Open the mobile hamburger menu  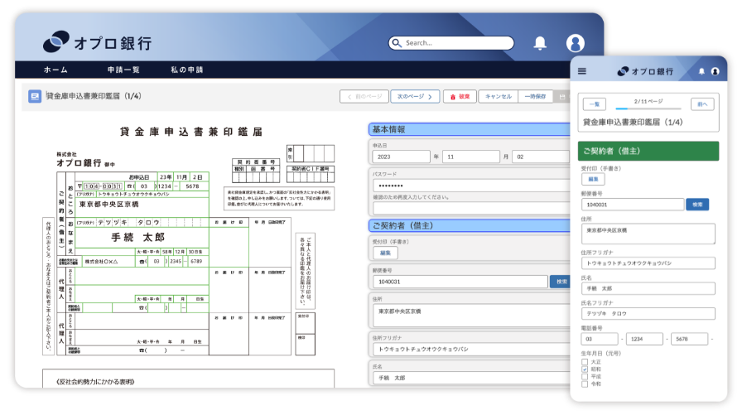point(582,71)
